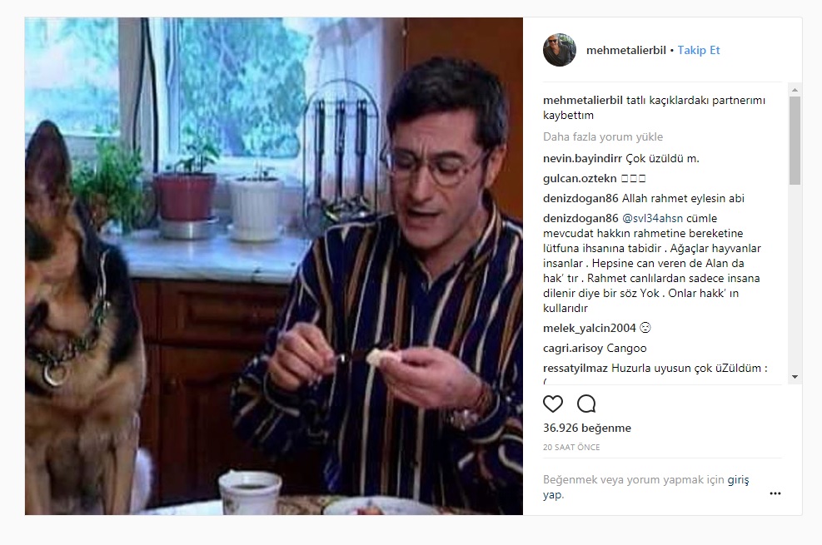The height and width of the screenshot is (545, 822).
Task: Like the post with the heart icon
Action: click(x=552, y=404)
